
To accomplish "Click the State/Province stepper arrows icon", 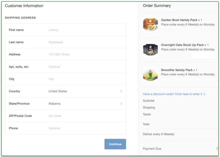I will pos(121,104).
